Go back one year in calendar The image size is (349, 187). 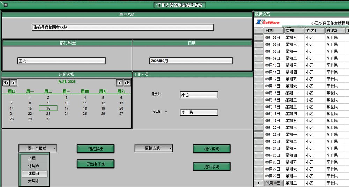pos(6,83)
